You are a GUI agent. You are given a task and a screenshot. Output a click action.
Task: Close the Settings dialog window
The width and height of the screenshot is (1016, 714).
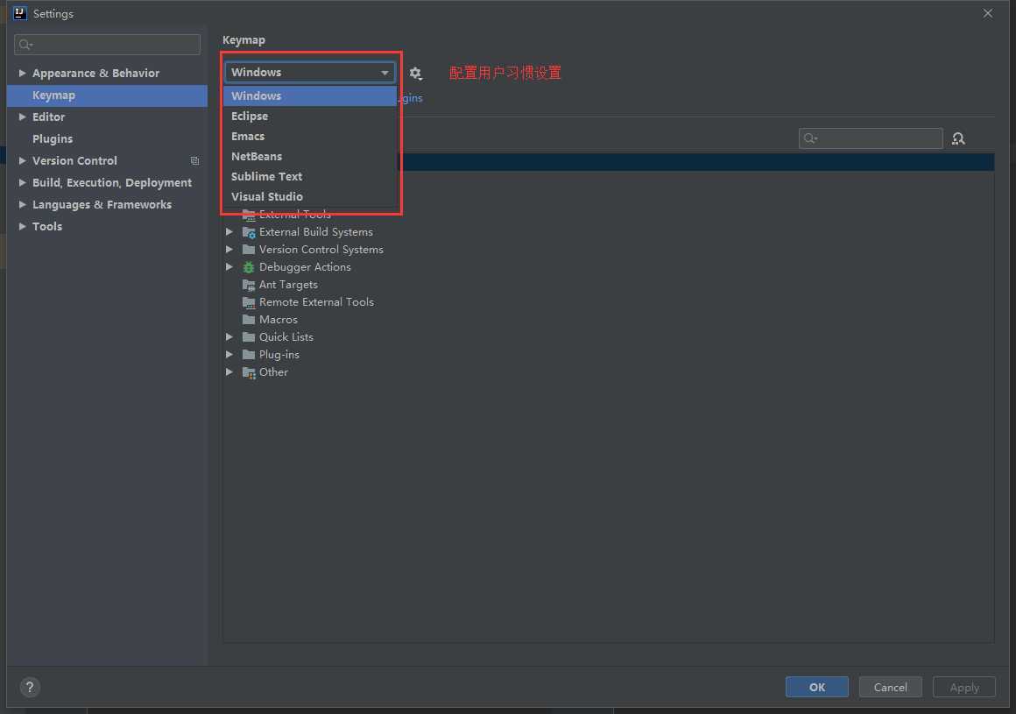click(987, 13)
